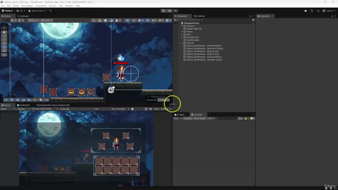Click the Scene effects toggle icon

click(x=139, y=20)
